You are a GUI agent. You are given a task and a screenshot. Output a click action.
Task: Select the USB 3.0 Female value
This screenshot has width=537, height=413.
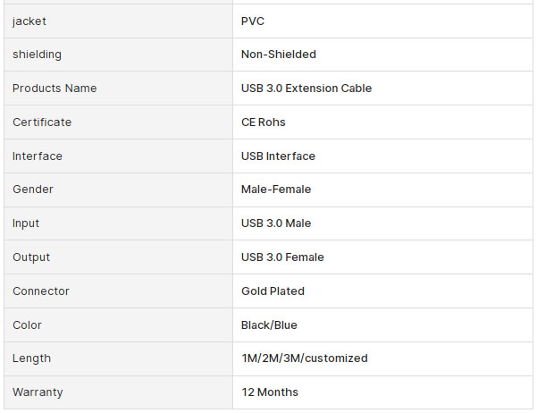(282, 257)
